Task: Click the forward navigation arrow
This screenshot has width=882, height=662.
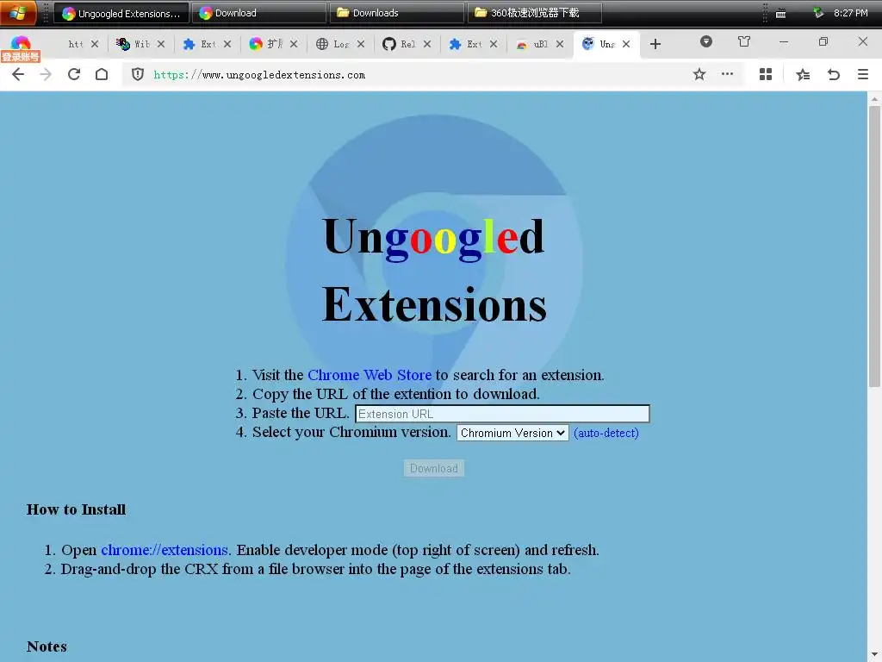Action: [x=46, y=74]
